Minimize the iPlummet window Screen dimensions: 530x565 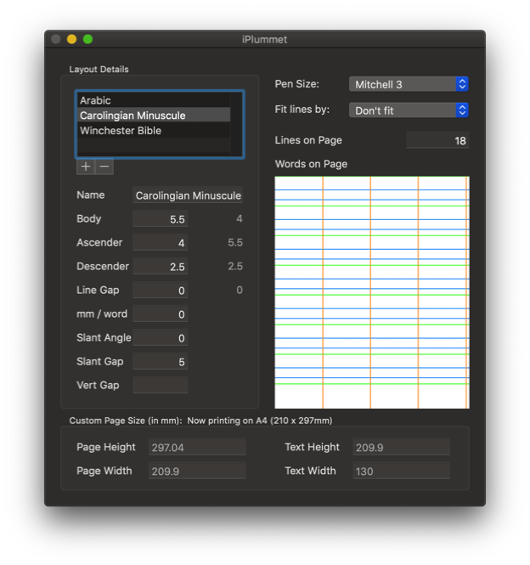(x=71, y=39)
